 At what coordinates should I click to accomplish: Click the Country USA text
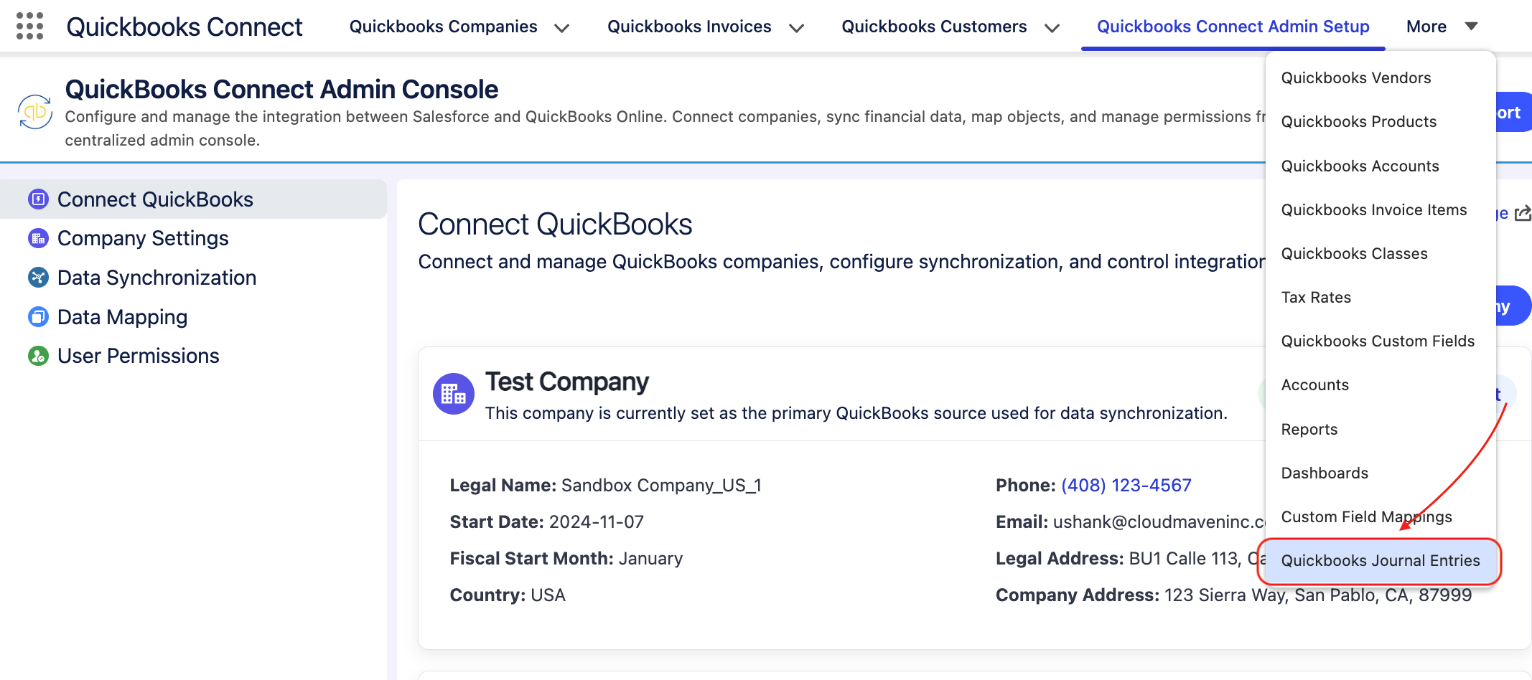pos(508,595)
